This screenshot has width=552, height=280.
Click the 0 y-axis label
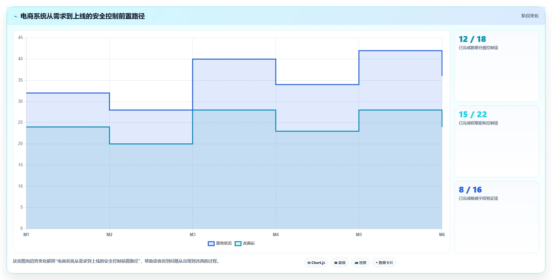tap(22, 229)
